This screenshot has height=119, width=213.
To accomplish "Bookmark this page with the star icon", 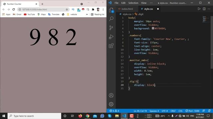I will pos(67,10).
